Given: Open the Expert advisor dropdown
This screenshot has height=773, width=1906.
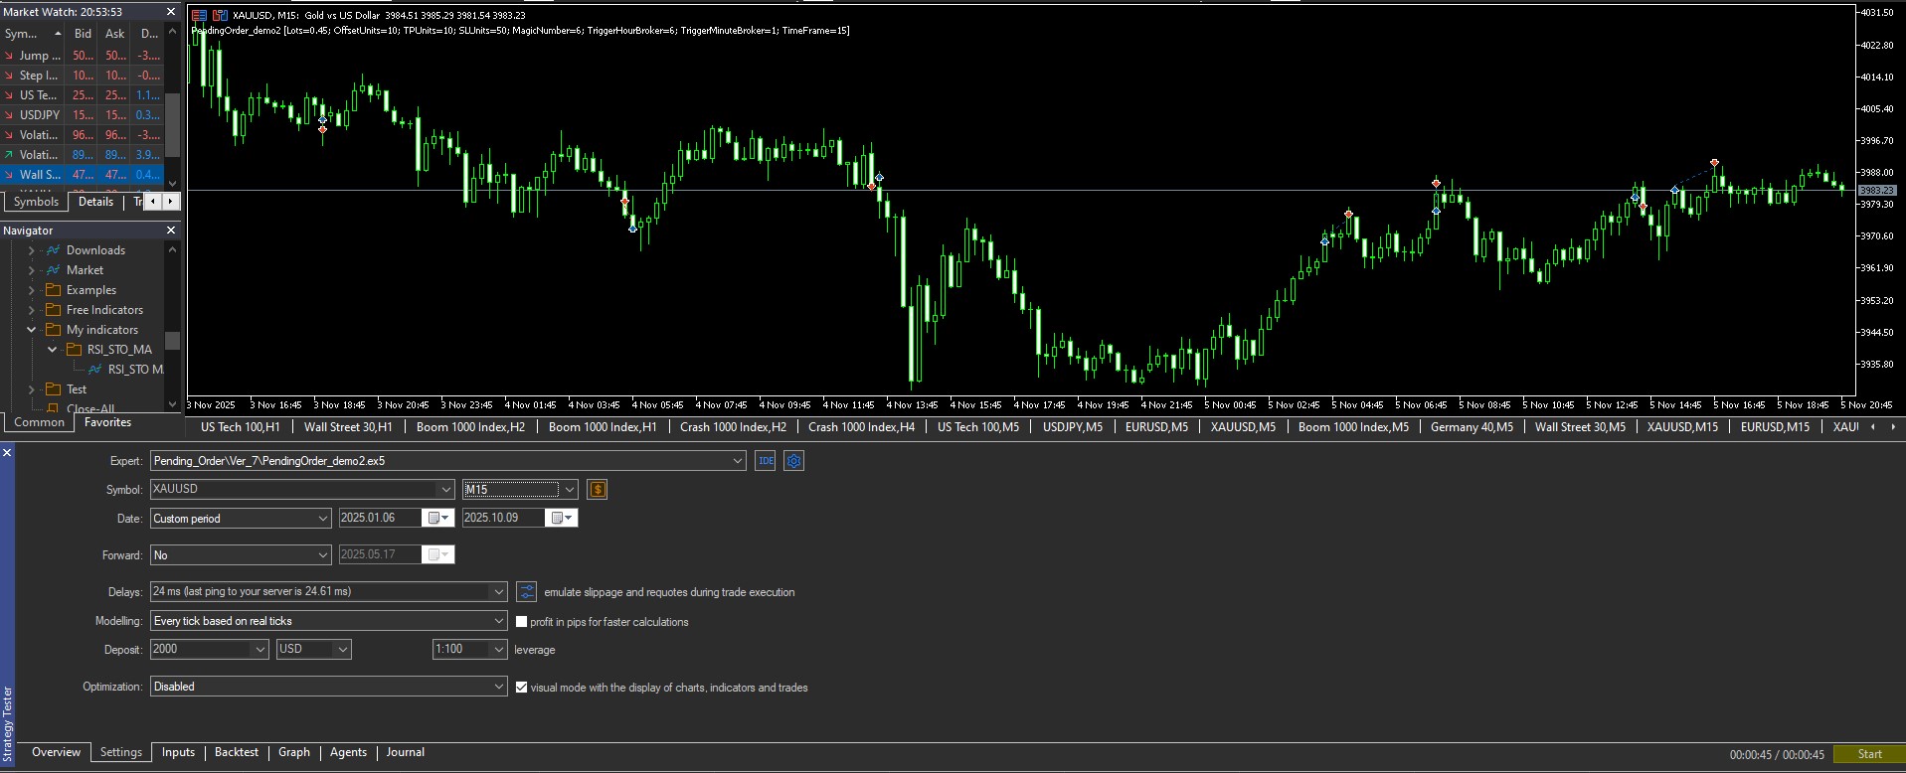Looking at the screenshot, I should 737,461.
